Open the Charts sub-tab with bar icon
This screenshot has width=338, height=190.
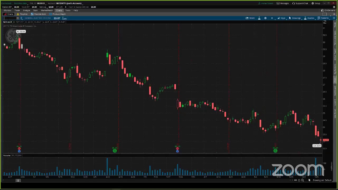[8, 14]
